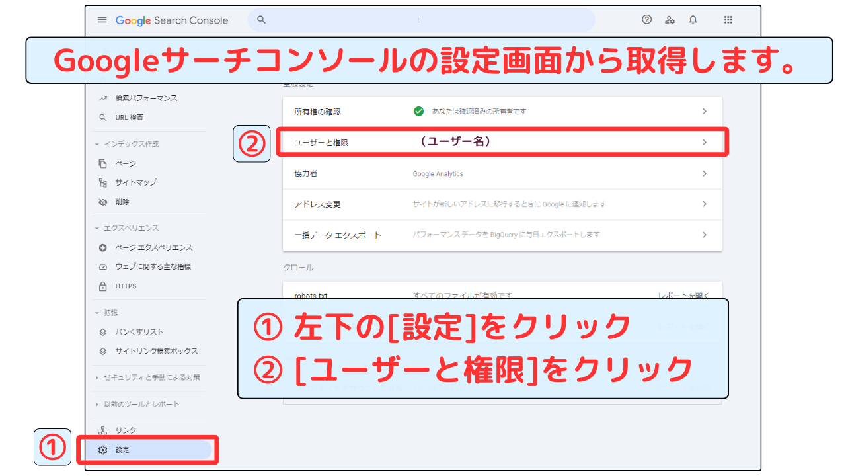846x476 pixels.
Task: Open ページ in the index section
Action: tap(126, 163)
